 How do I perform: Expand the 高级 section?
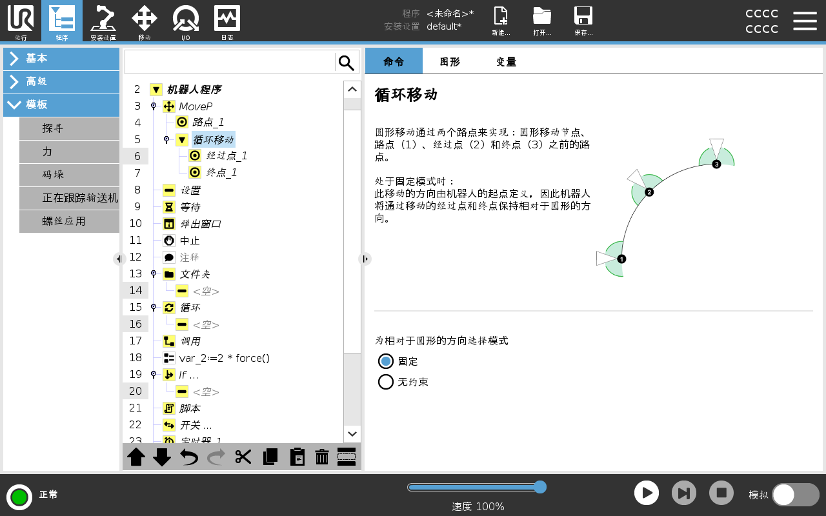[61, 81]
